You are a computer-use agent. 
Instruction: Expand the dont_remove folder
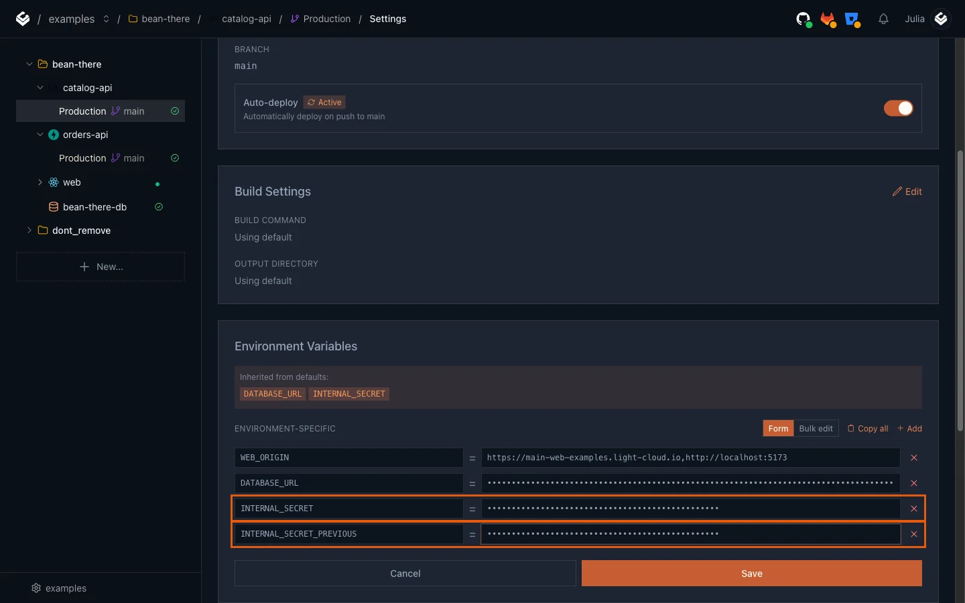(x=29, y=230)
